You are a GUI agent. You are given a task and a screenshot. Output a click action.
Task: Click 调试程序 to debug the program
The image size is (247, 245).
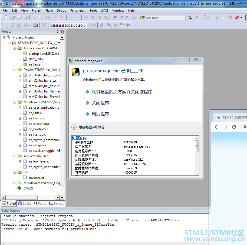[x=100, y=114]
